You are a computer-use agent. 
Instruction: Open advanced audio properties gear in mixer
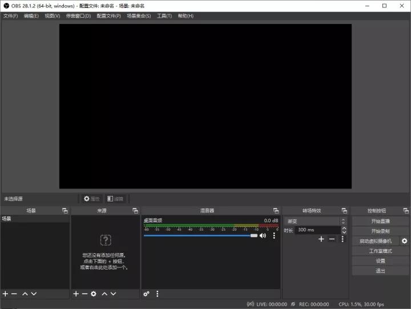[x=147, y=294]
